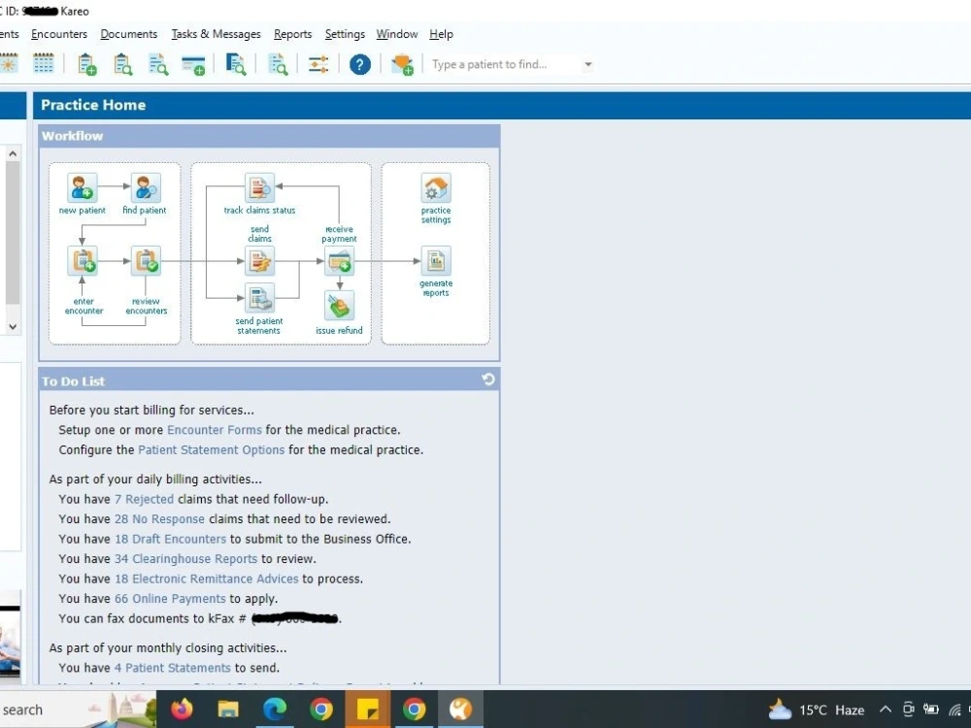Image resolution: width=971 pixels, height=728 pixels.
Task: Open the 4 Patient Statements link
Action: pos(173,668)
